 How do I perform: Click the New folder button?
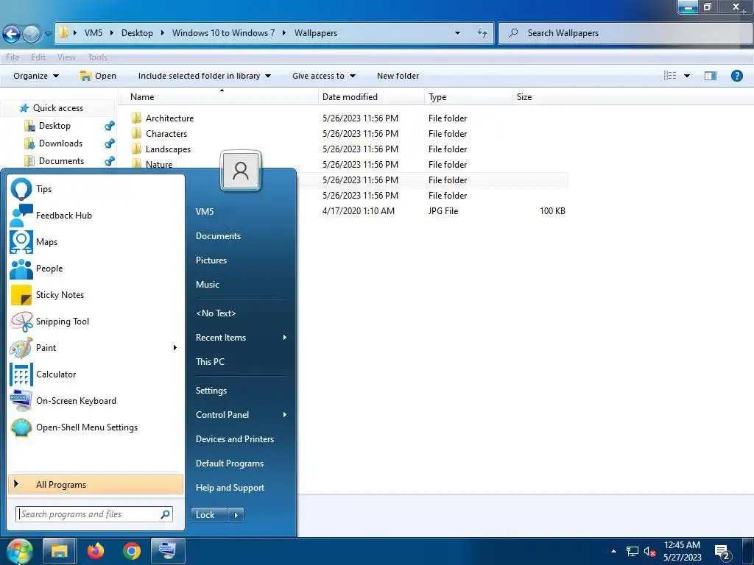tap(398, 76)
